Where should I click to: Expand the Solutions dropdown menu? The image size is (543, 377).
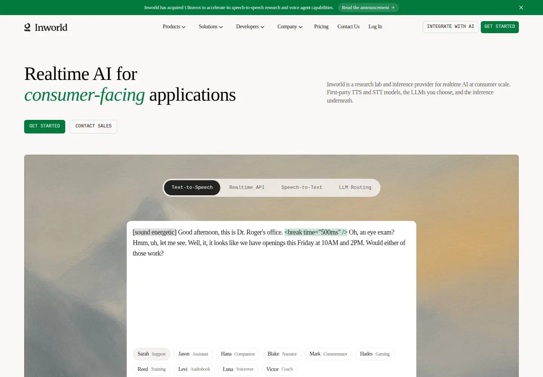pyautogui.click(x=211, y=27)
